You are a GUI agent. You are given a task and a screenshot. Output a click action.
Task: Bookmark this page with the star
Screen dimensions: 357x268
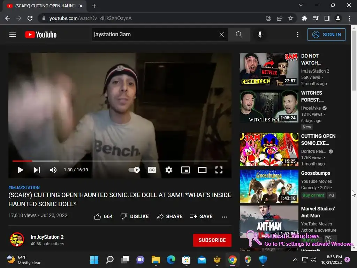(291, 18)
